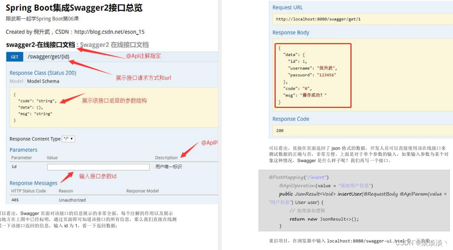Screen dimensions: 453x250
Task: Click the Response Messages header
Action: (33, 183)
